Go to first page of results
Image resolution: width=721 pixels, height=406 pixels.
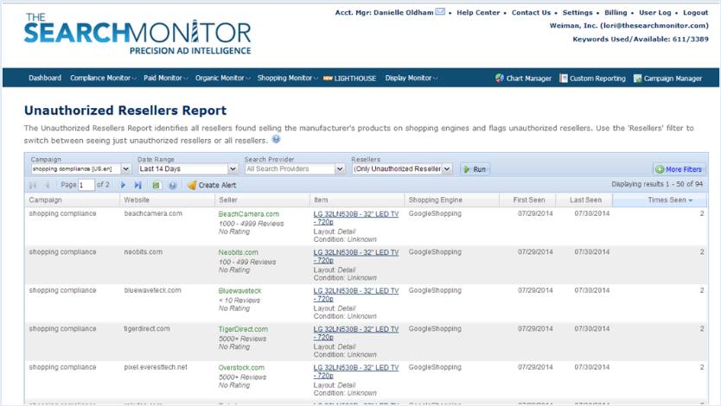(33, 185)
